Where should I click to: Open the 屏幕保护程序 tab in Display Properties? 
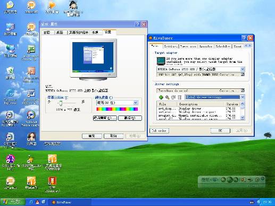point(79,32)
